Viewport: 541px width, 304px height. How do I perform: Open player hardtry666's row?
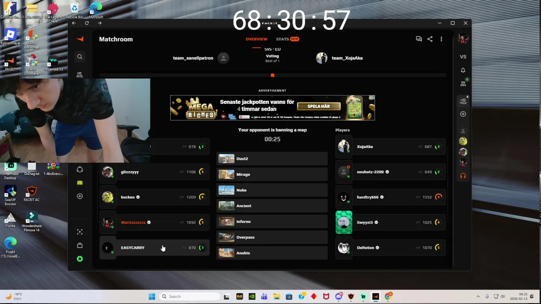click(391, 197)
